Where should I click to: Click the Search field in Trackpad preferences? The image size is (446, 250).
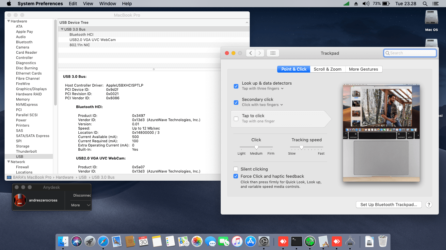point(410,53)
